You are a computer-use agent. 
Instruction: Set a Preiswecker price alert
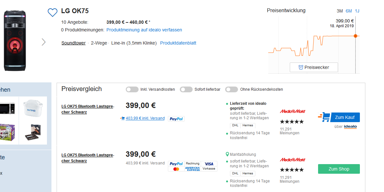[x=314, y=67]
